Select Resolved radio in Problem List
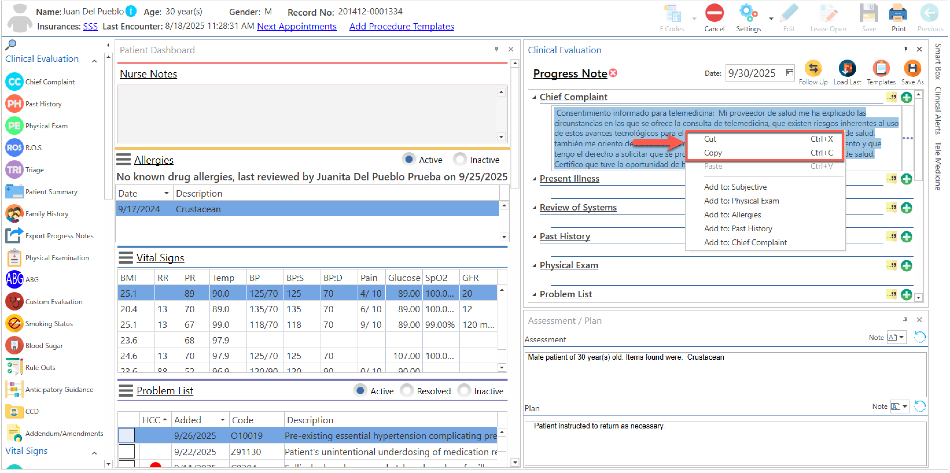 point(407,391)
